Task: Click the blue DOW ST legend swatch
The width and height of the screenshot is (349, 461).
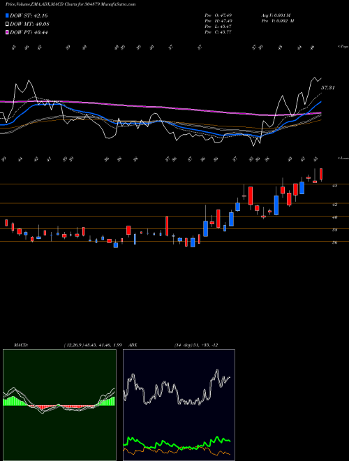Action: 8,16
